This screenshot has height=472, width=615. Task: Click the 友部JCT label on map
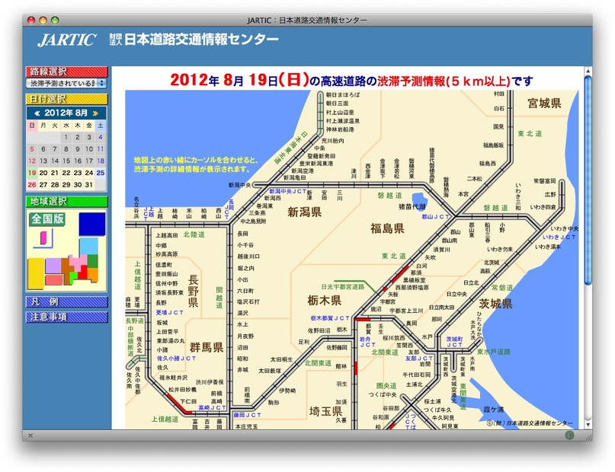coord(419,358)
